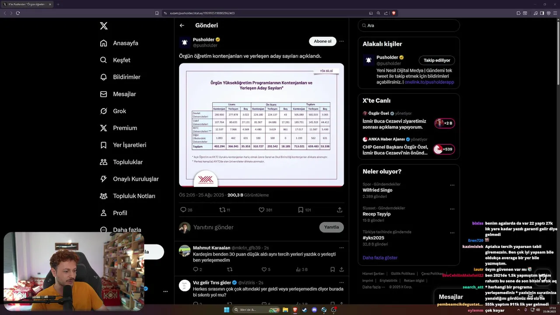Click the browser address bar URL

coord(202,13)
